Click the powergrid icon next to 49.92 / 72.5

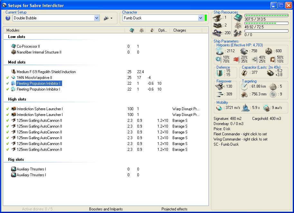point(238,25)
